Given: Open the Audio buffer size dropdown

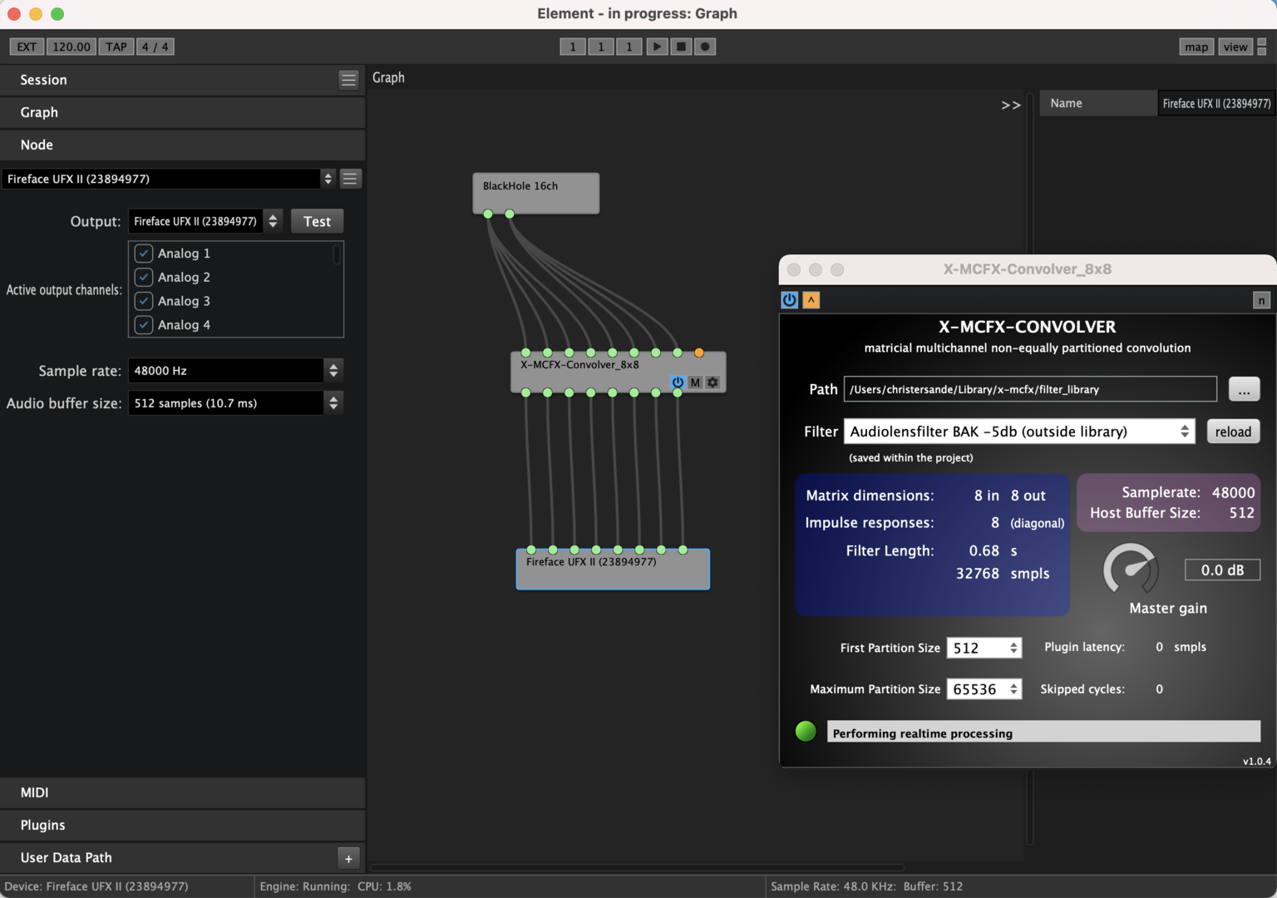Looking at the screenshot, I should (235, 403).
